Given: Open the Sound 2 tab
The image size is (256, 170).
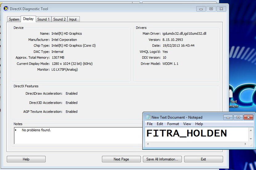Looking at the screenshot, I should point(59,19).
